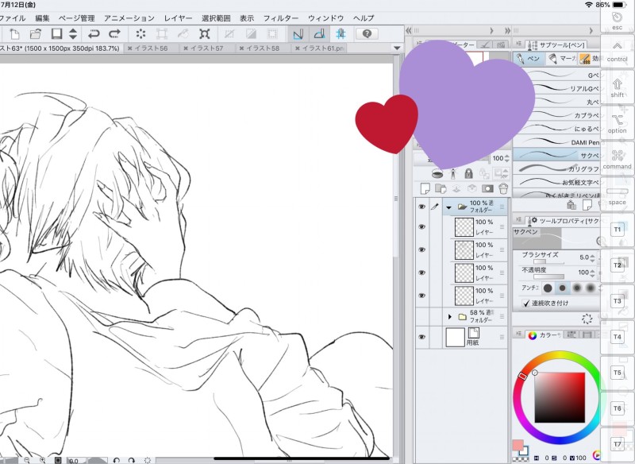Click the ブラシサイズ slider bar
635x464 pixels.
[x=548, y=262]
